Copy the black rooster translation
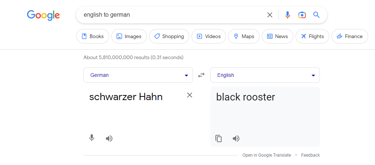 pyautogui.click(x=218, y=139)
